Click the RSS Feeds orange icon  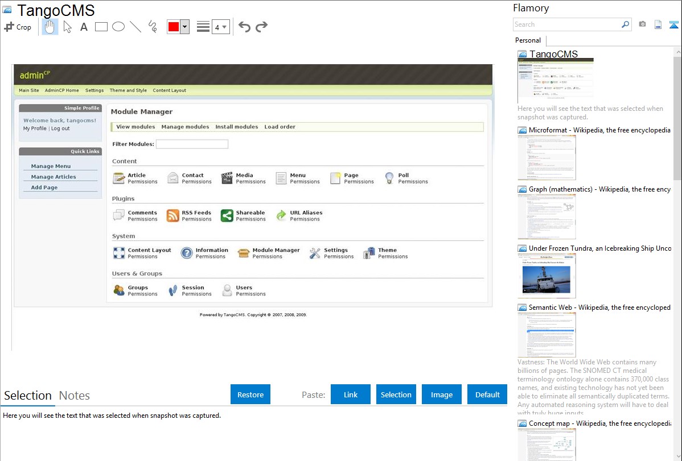[x=172, y=215]
